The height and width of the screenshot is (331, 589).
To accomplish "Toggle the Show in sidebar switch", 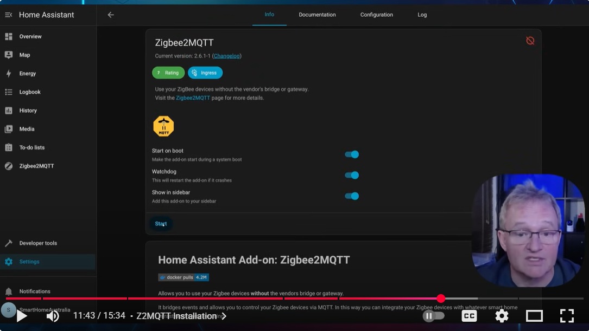I will pos(352,196).
